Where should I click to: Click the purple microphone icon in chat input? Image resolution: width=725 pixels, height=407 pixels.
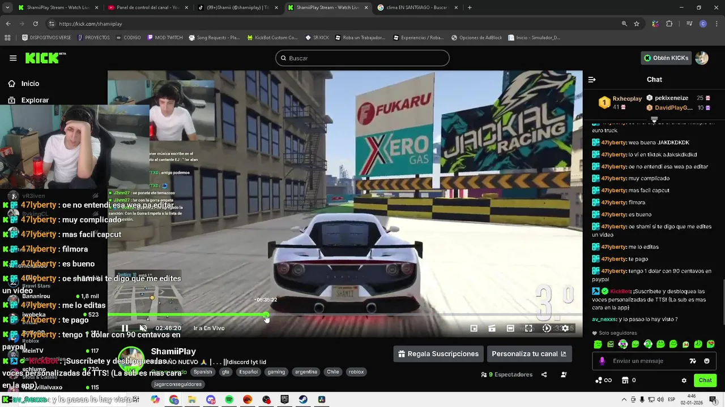602,361
